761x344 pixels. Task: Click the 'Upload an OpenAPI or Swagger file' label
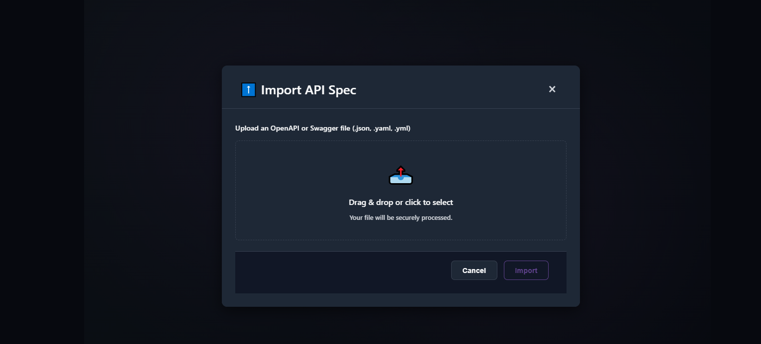tap(322, 128)
